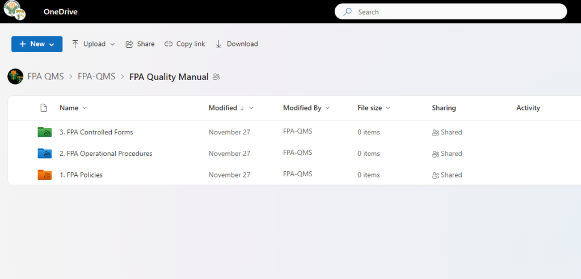Click the FPA QMS site logo in breadcrumb
The width and height of the screenshot is (581, 279).
15,77
